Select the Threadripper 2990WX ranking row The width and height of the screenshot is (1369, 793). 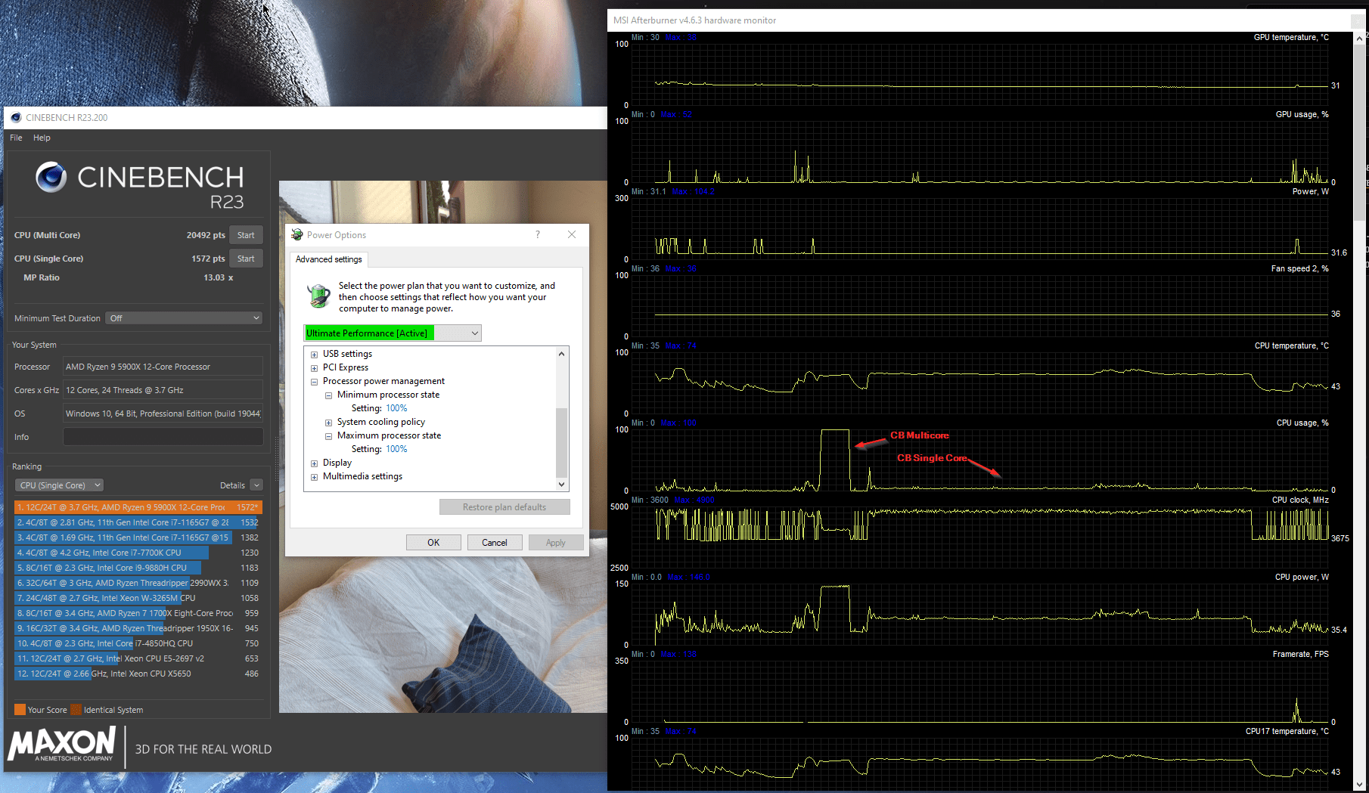pyautogui.click(x=138, y=583)
